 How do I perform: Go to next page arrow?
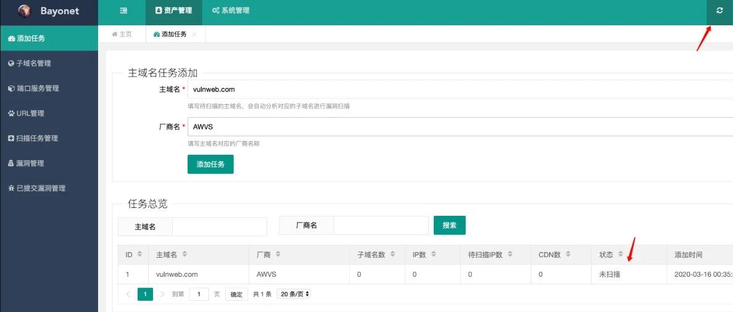coord(163,294)
